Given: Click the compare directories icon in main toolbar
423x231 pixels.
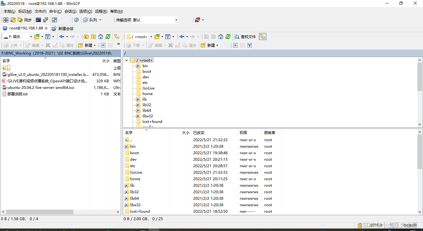Looking at the screenshot, I should coord(6,20).
